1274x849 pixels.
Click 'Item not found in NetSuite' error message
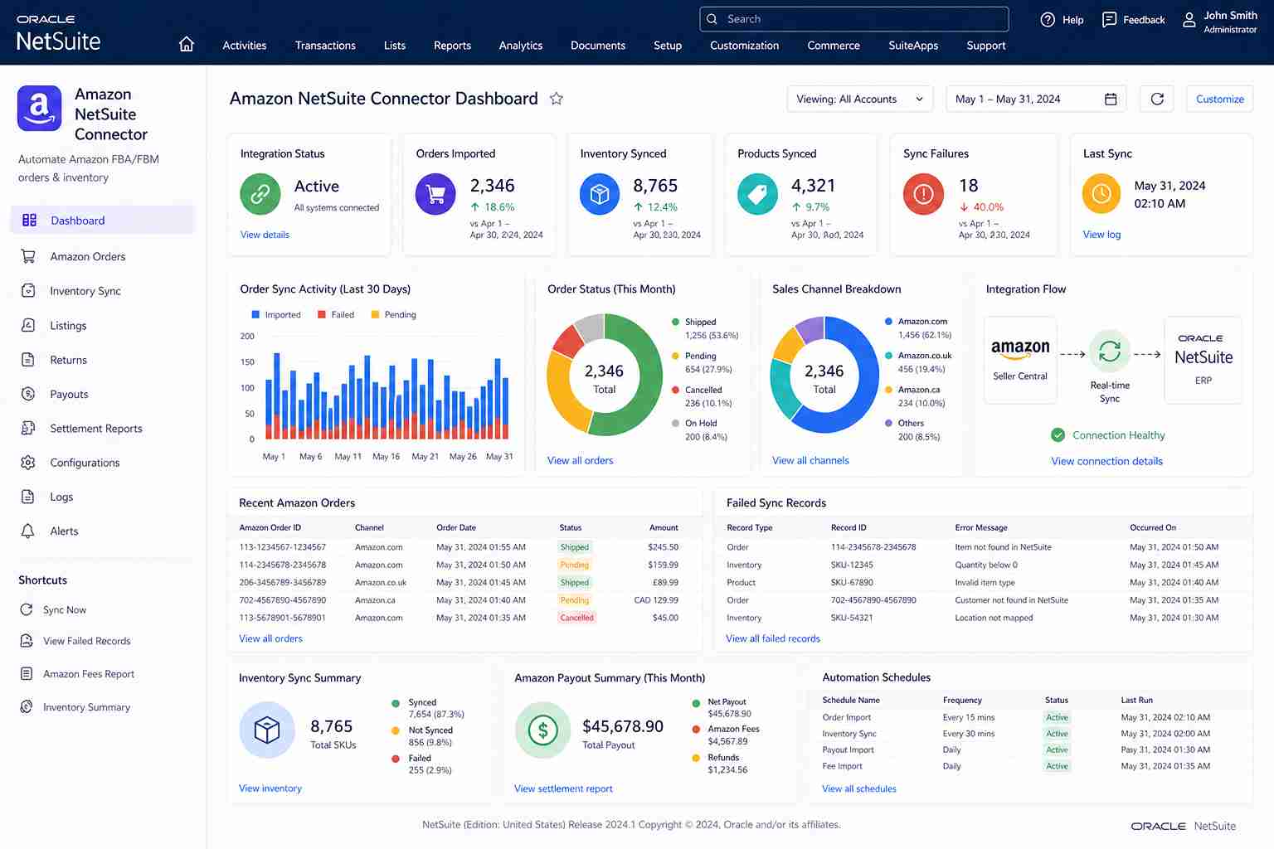coord(1003,547)
